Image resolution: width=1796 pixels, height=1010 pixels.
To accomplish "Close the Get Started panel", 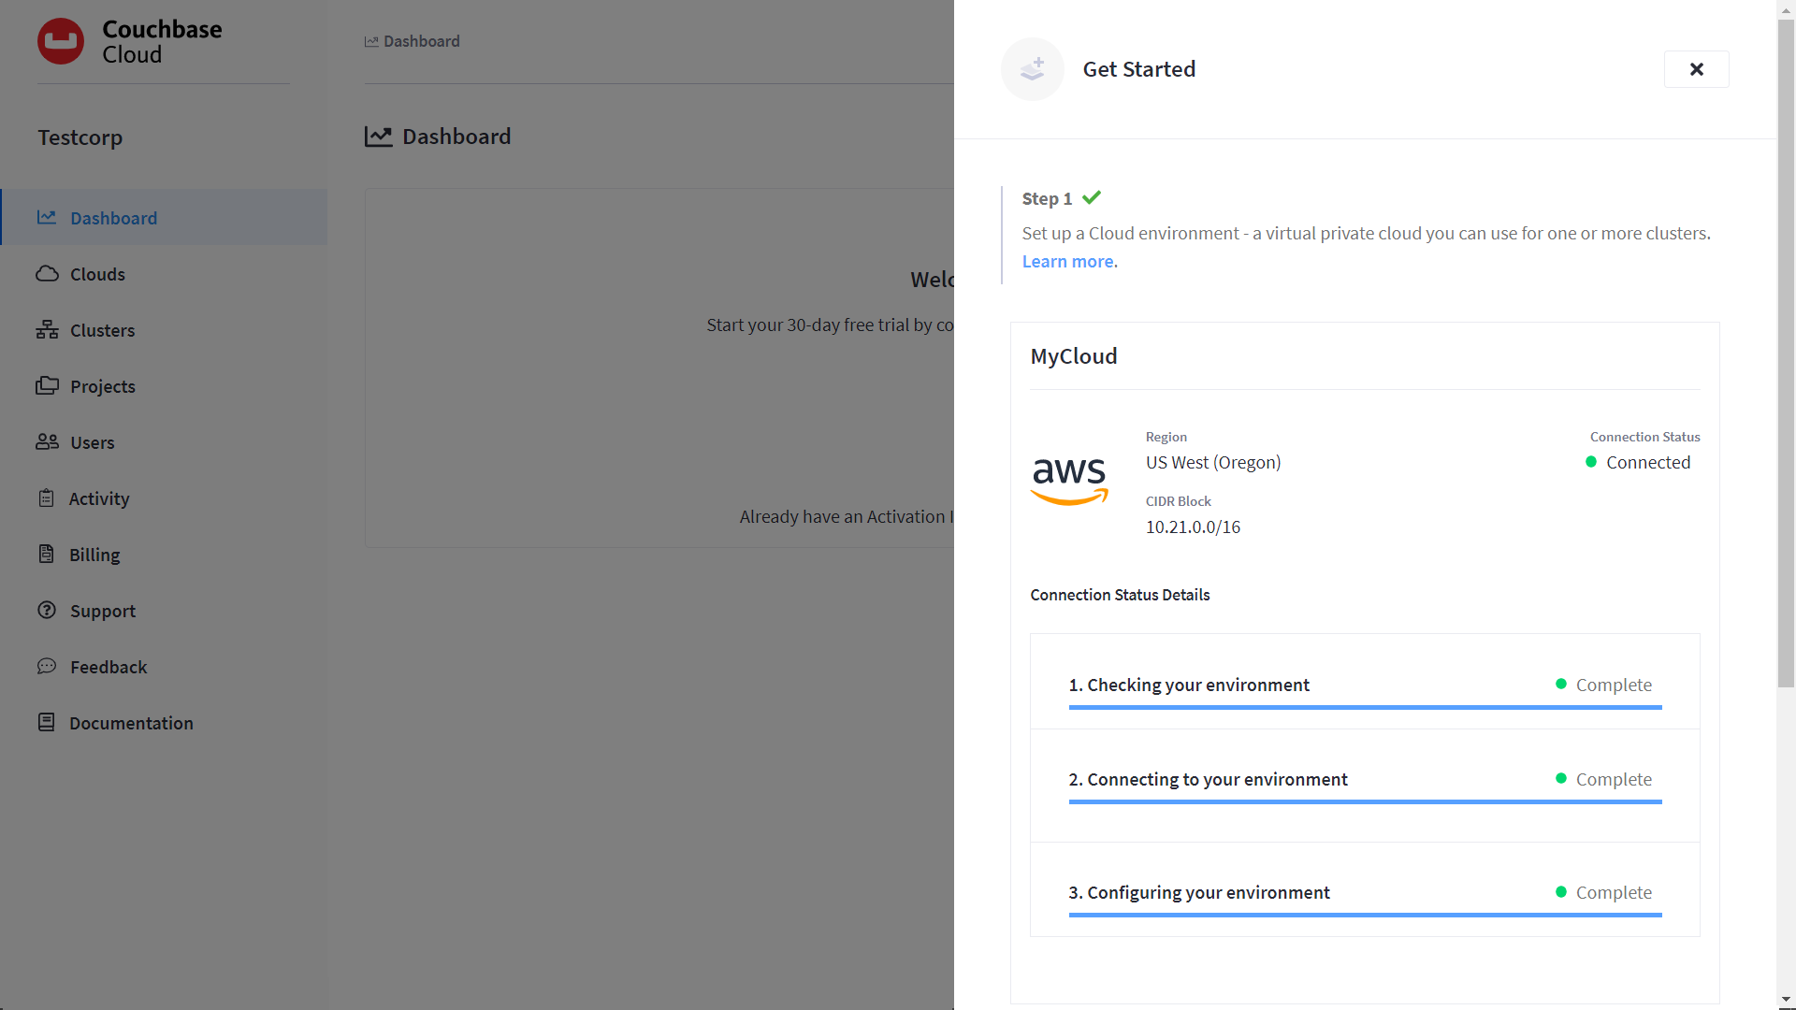I will click(1697, 69).
